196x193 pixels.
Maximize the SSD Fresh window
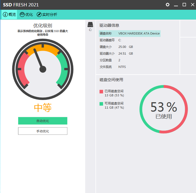(x=184, y=5)
